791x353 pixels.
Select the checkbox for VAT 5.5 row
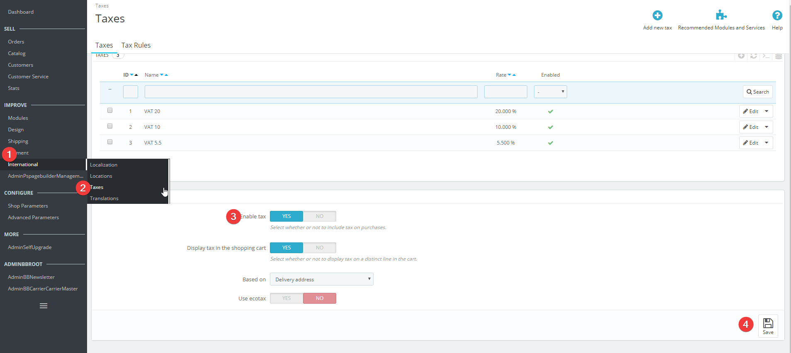coord(110,142)
